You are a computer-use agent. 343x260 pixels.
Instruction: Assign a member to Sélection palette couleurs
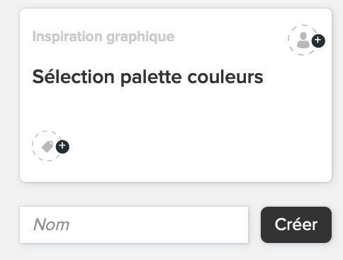pyautogui.click(x=306, y=40)
